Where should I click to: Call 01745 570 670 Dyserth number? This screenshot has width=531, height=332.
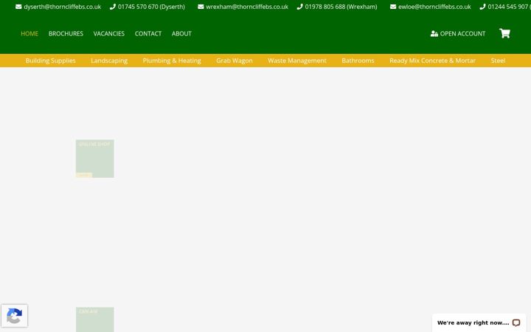click(x=151, y=7)
